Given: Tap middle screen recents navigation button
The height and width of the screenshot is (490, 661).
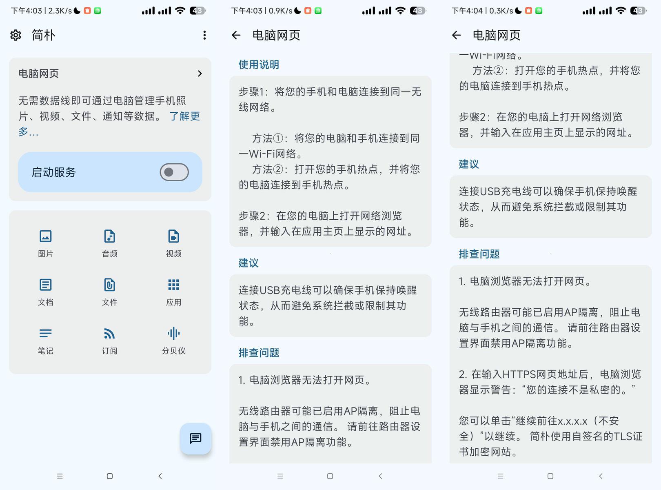Looking at the screenshot, I should pyautogui.click(x=280, y=476).
